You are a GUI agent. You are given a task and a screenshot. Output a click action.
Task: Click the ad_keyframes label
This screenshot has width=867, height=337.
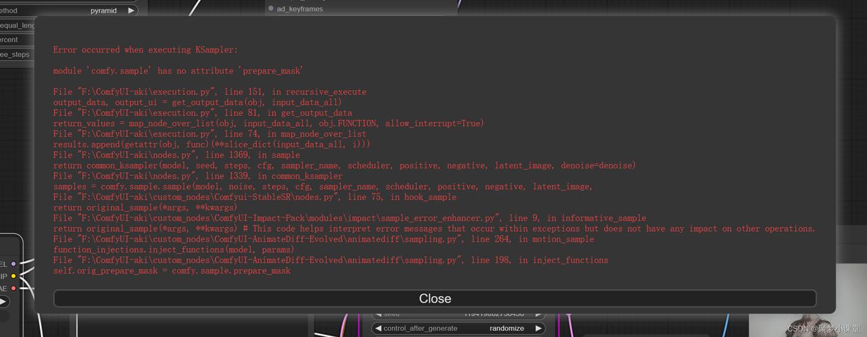(299, 9)
